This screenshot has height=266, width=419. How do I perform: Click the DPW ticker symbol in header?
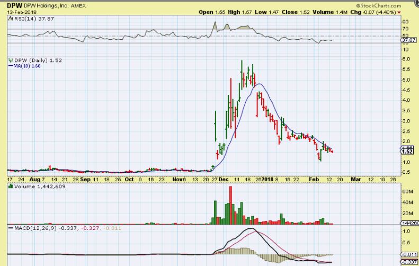(x=15, y=6)
